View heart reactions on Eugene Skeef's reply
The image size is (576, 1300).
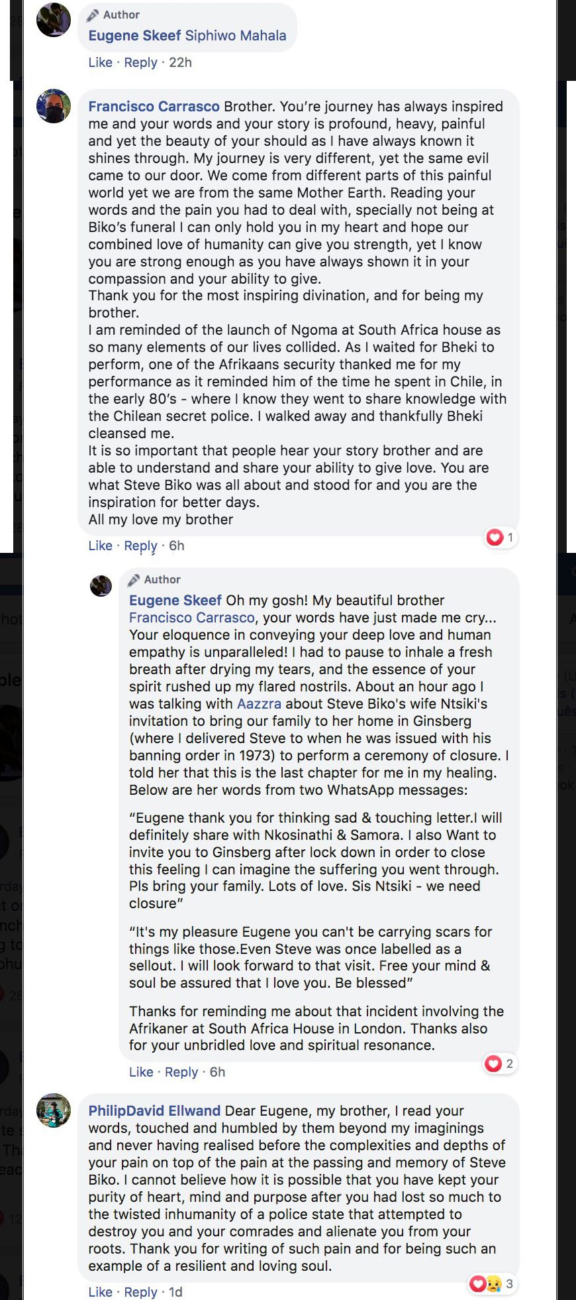(x=499, y=1063)
